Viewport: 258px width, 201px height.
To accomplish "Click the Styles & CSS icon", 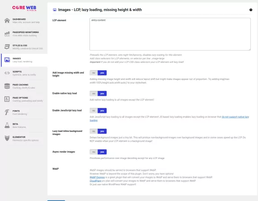I will point(7,47).
